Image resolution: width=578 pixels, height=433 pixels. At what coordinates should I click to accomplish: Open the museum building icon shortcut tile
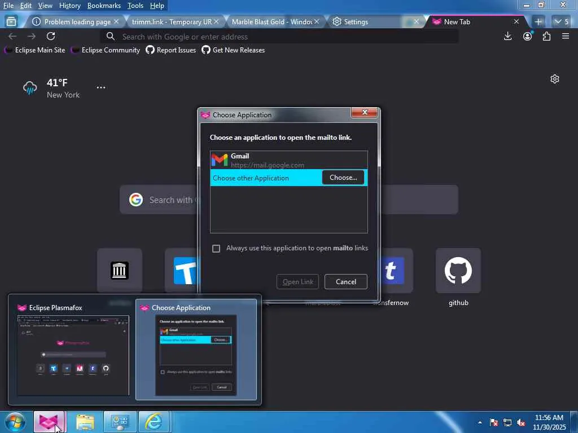click(x=120, y=271)
